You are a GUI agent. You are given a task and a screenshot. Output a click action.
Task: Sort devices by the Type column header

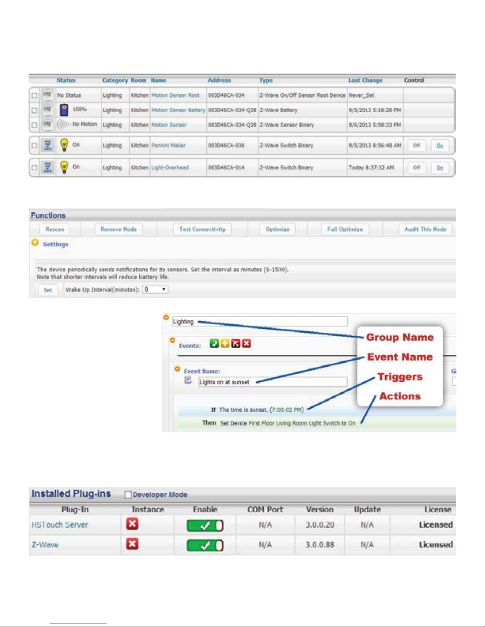tap(266, 80)
